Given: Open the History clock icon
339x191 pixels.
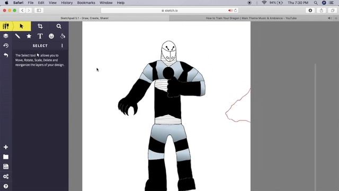Looking at the screenshot, I should click(x=6, y=46).
